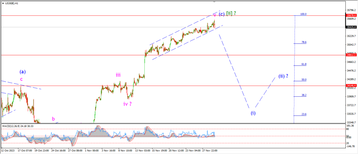Click the blue '(ii) ?' projected wave label
Screen dimensions: 358x154
283,76
